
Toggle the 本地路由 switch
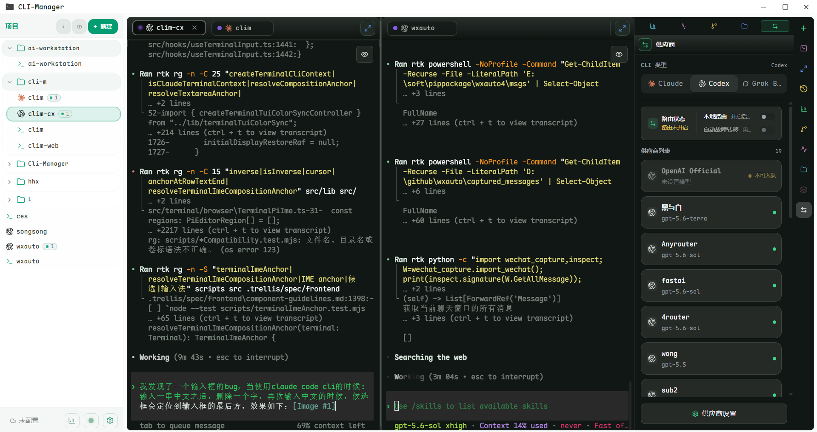767,117
